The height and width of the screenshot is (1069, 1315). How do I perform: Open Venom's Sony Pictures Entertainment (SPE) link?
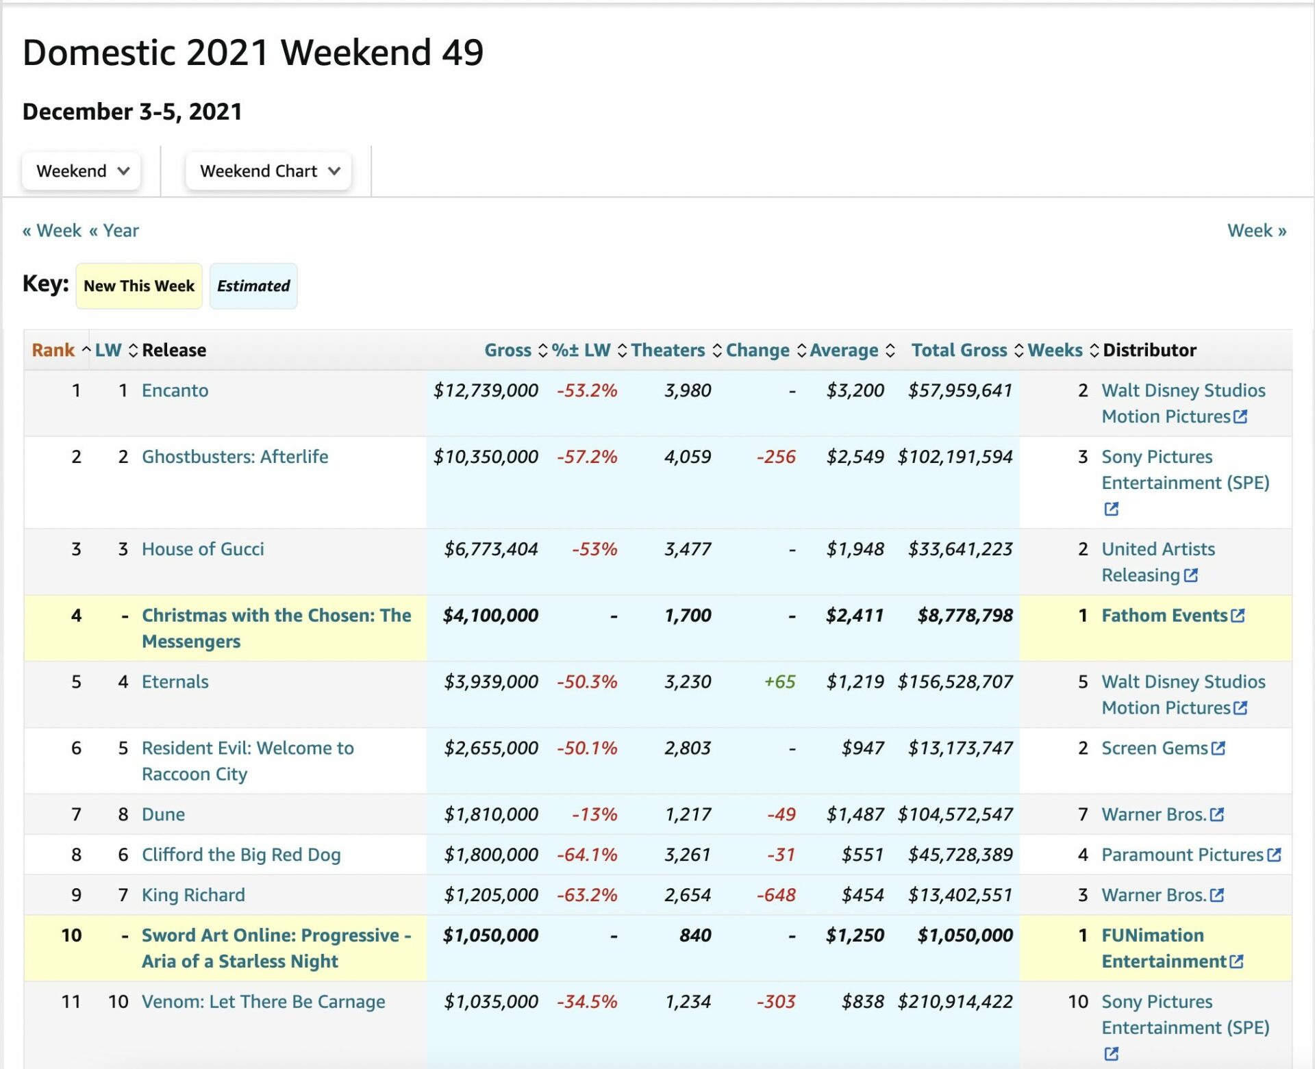(1185, 1015)
